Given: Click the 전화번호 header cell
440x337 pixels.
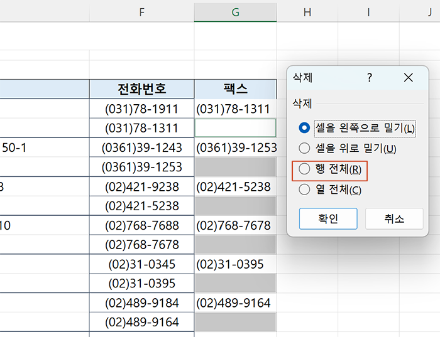Looking at the screenshot, I should (x=141, y=89).
